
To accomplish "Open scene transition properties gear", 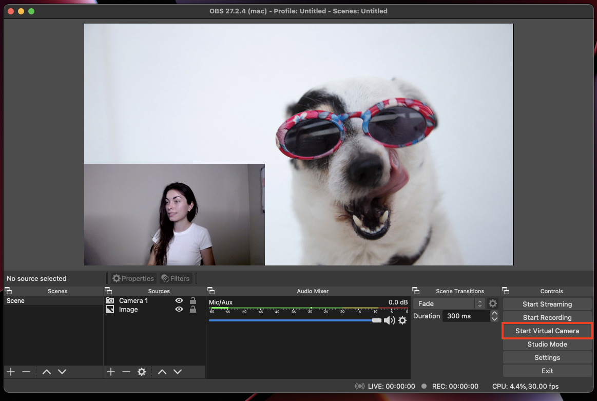I will click(x=493, y=303).
